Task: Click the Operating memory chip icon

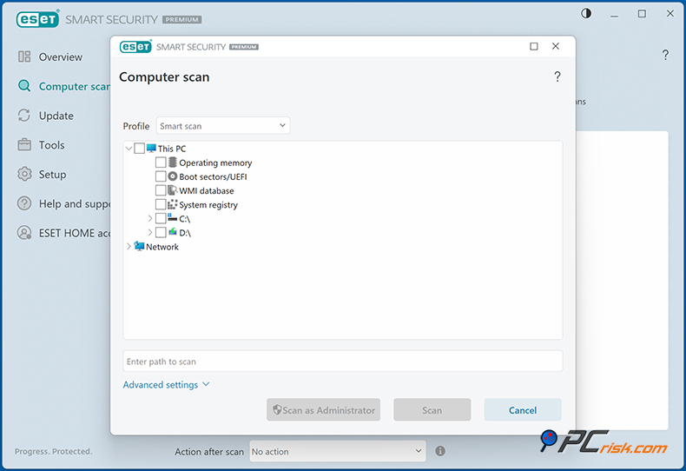Action: coord(173,163)
